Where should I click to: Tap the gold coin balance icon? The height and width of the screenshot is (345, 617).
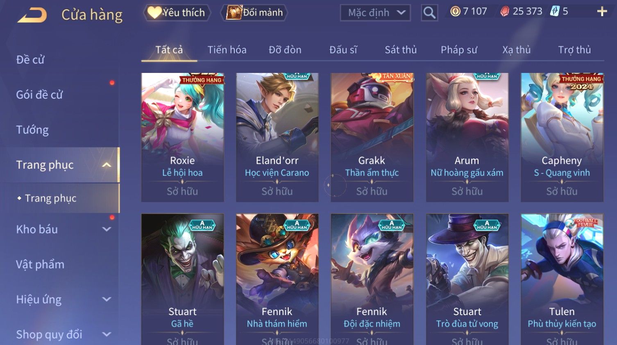(456, 11)
